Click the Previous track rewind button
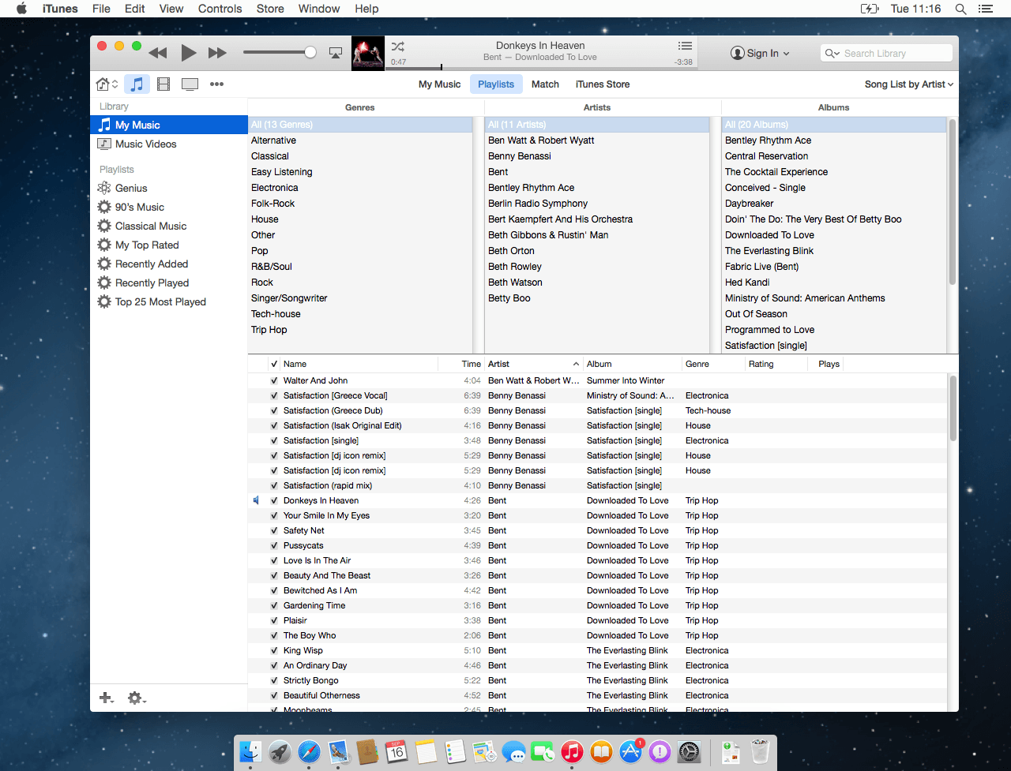The height and width of the screenshot is (771, 1011). (x=158, y=53)
